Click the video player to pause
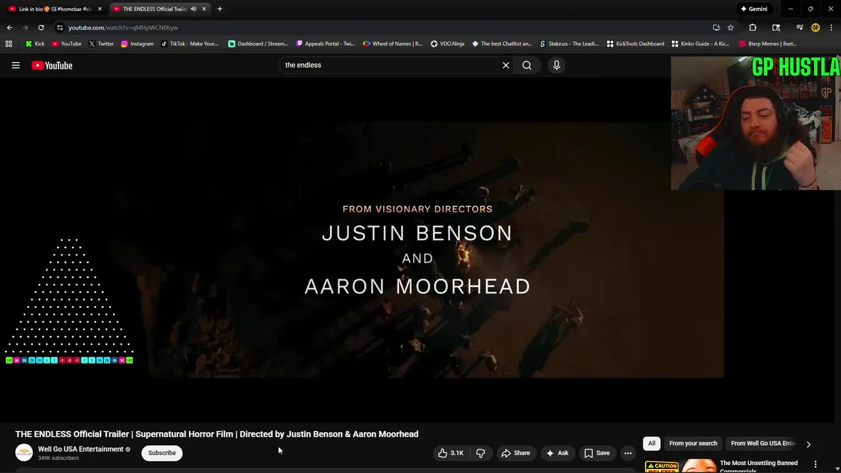Screen dimensions: 841x473 [x=417, y=250]
